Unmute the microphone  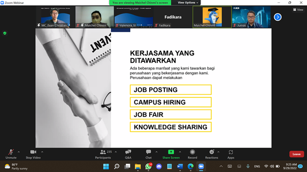[x=11, y=152]
